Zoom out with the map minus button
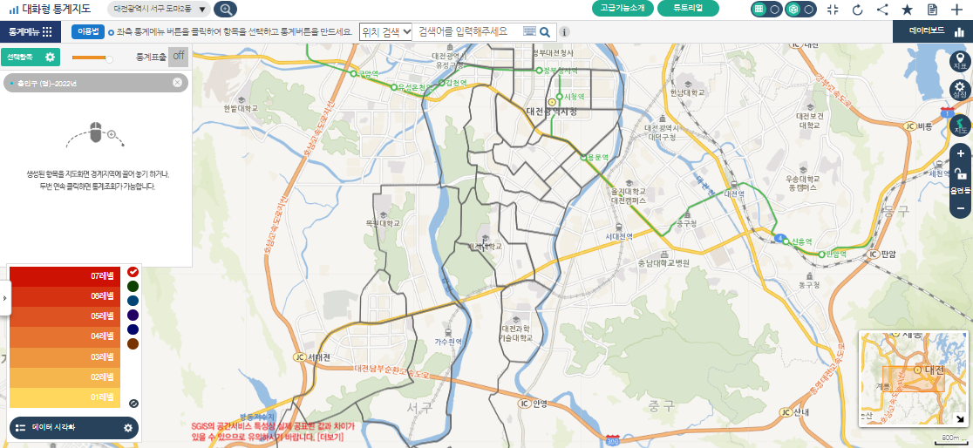Screen dimensions: 973x448 (x=961, y=208)
